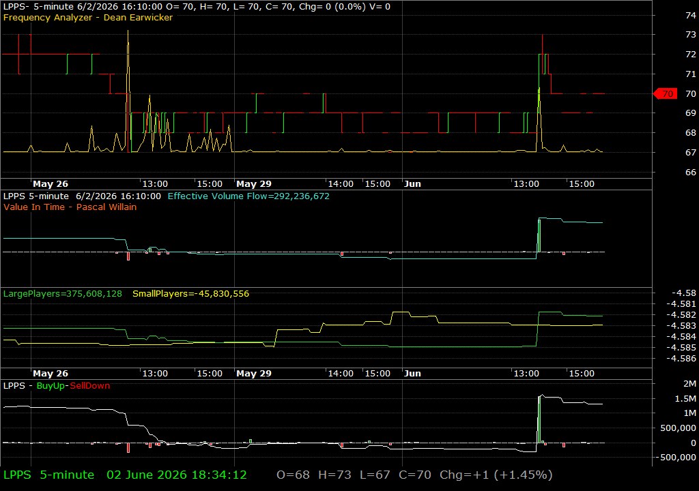Click status bar O=68 value

pyautogui.click(x=293, y=475)
